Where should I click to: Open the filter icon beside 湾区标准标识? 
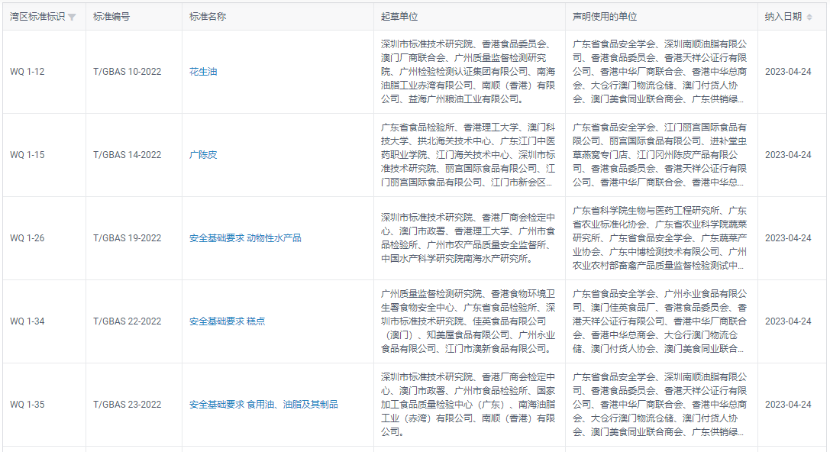pos(72,17)
